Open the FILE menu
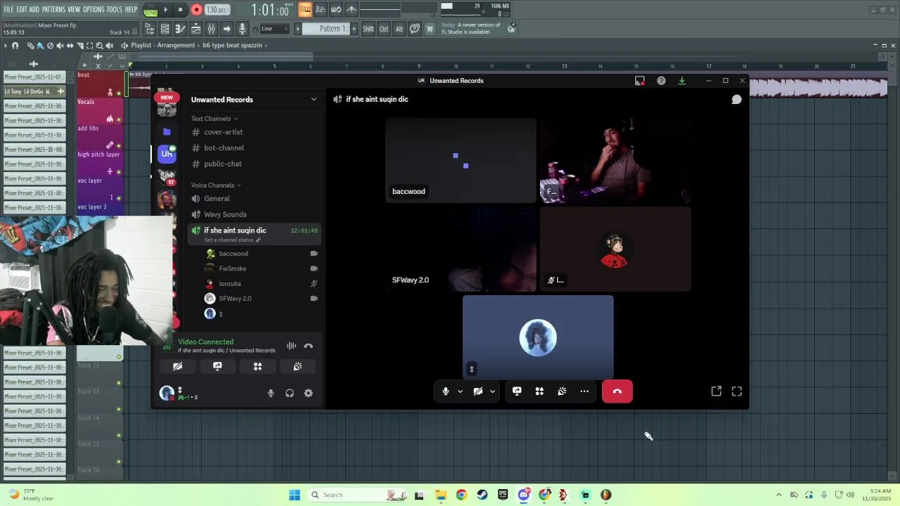Screen dimensions: 900x506 (8, 9)
